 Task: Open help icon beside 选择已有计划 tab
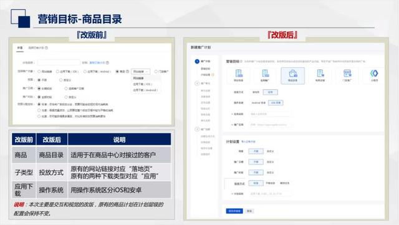pos(46,48)
